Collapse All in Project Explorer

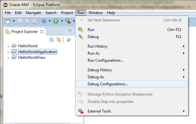tap(51, 40)
